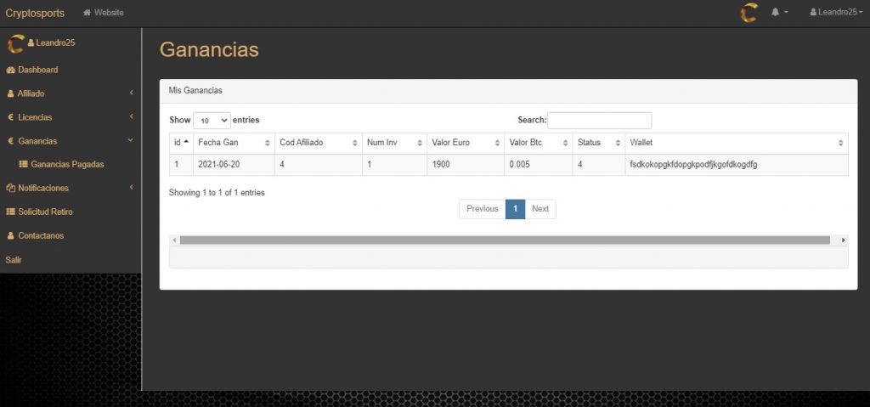Click the Search input field
Viewport: 870px width, 407px height.
pyautogui.click(x=599, y=121)
